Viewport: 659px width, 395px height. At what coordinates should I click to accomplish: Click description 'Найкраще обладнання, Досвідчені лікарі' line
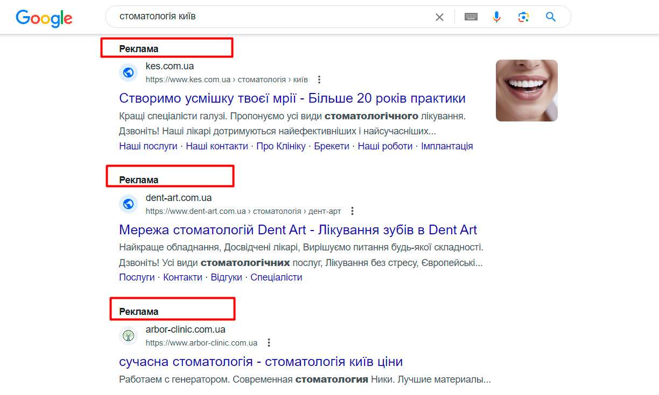click(301, 248)
